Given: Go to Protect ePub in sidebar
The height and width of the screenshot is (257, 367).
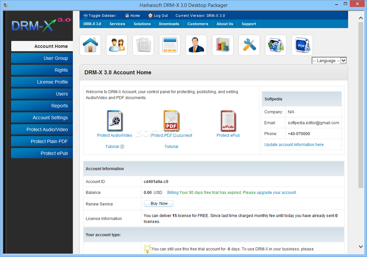Looking at the screenshot, I should pyautogui.click(x=42, y=153).
